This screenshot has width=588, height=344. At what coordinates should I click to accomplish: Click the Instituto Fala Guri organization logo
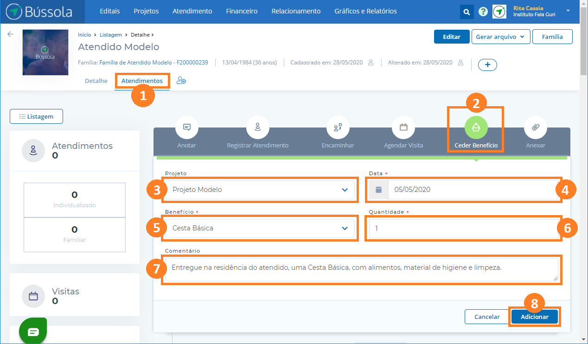499,12
